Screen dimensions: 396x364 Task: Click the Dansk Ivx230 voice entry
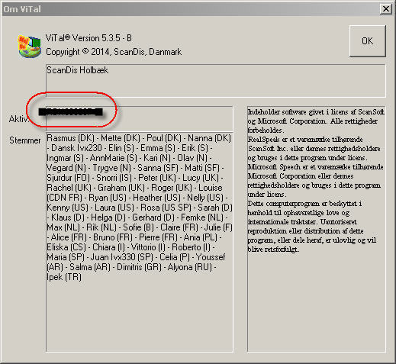point(76,148)
